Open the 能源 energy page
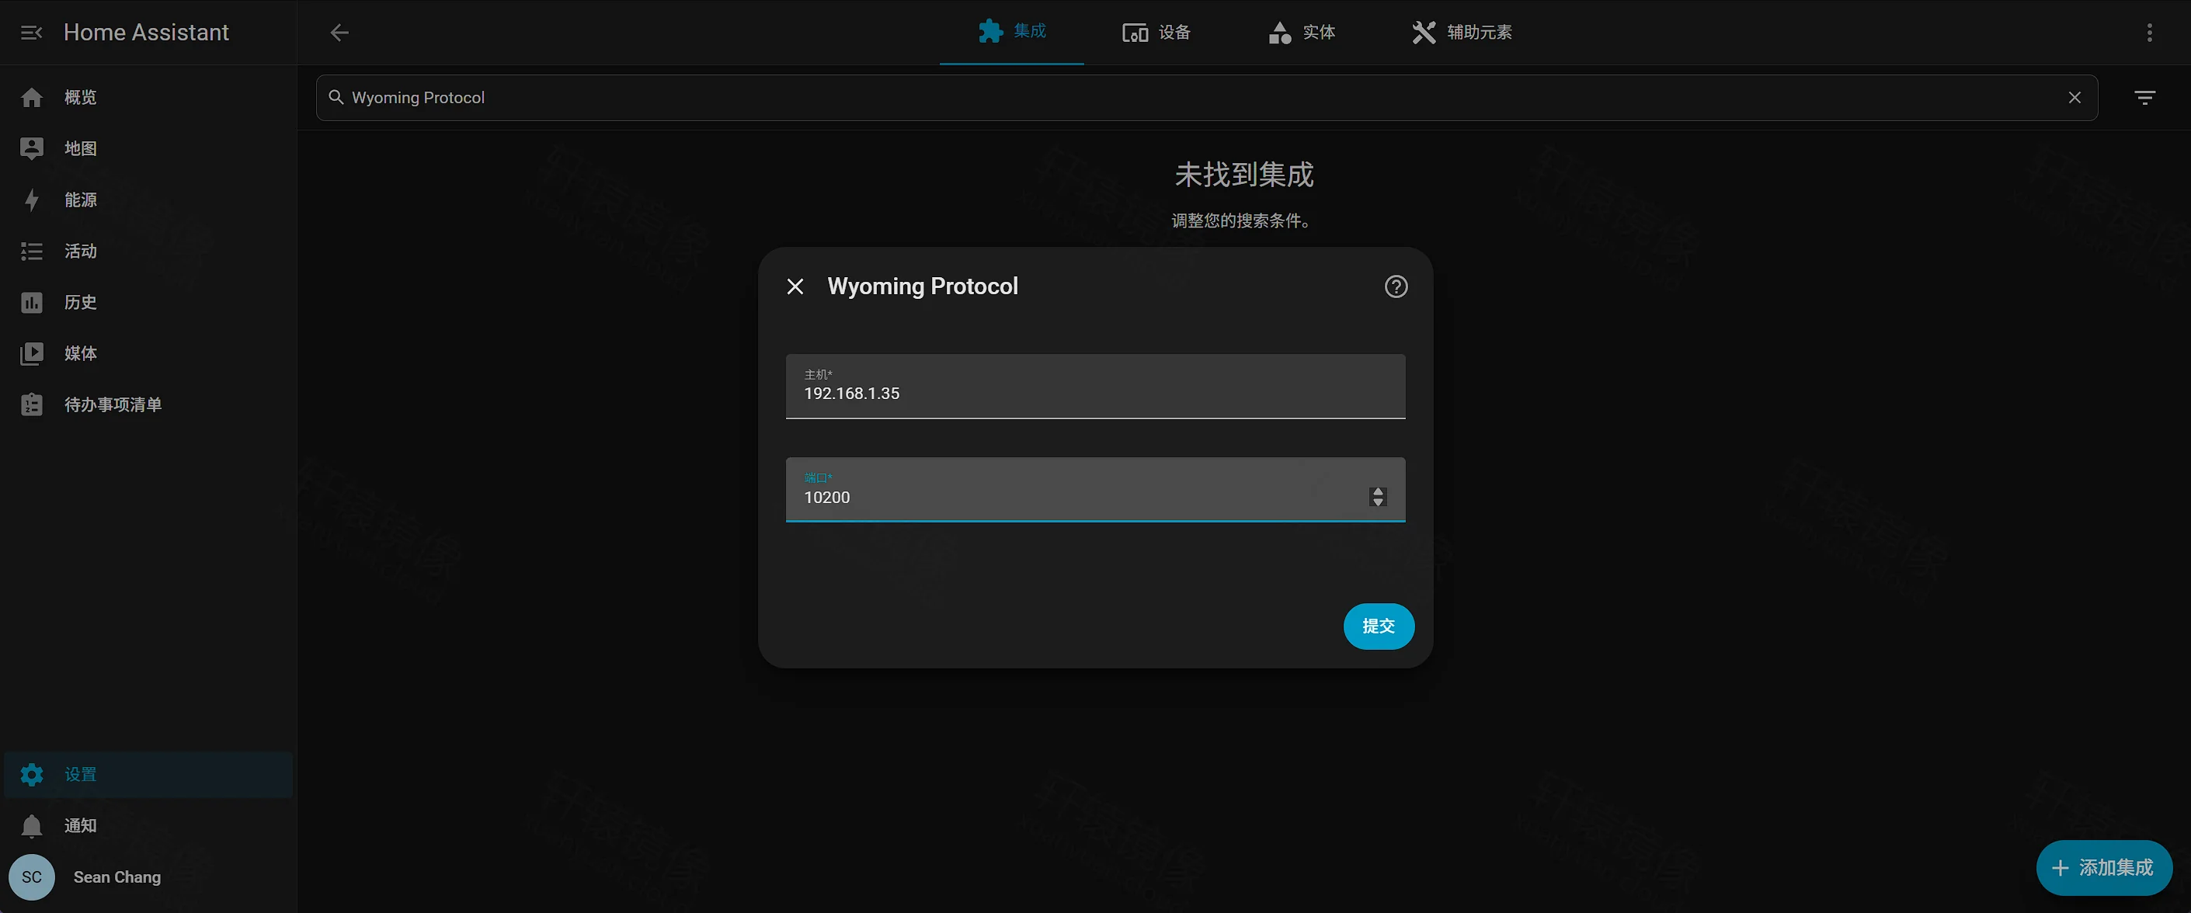The height and width of the screenshot is (913, 2191). click(148, 200)
